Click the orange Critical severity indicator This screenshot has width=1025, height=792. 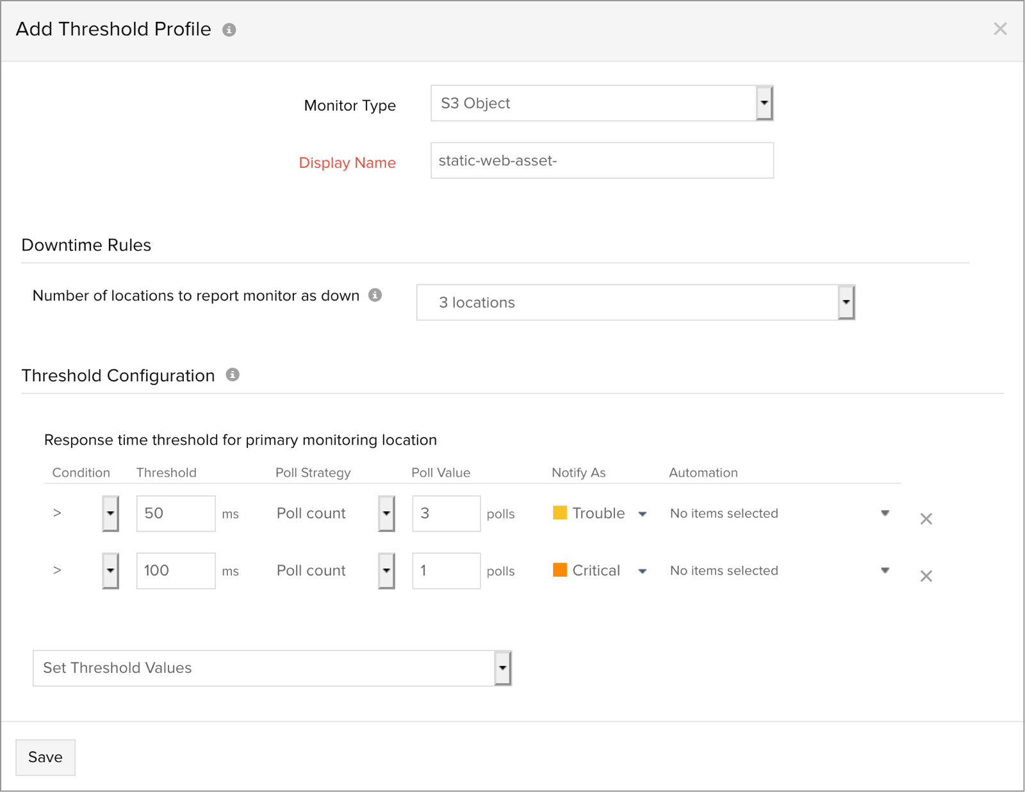(561, 570)
